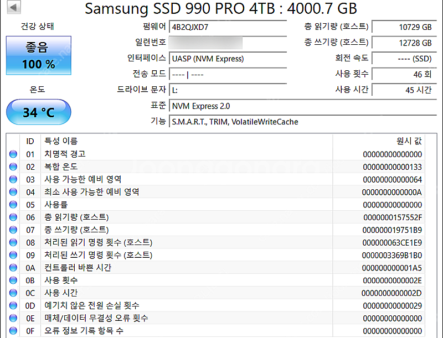Select the total host reads value 10729 GB
The width and height of the screenshot is (443, 338).
coord(404,27)
